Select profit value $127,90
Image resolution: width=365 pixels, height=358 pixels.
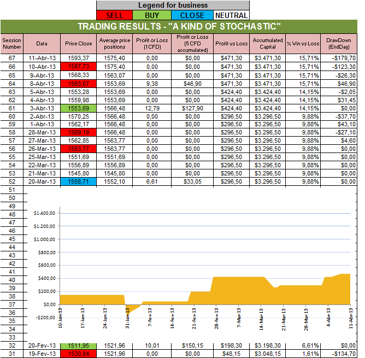tap(192, 108)
